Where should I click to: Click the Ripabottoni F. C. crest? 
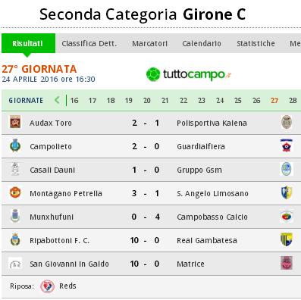tap(15, 239)
